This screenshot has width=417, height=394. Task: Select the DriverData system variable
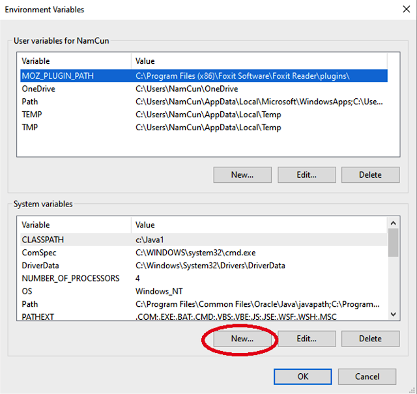[204, 265]
